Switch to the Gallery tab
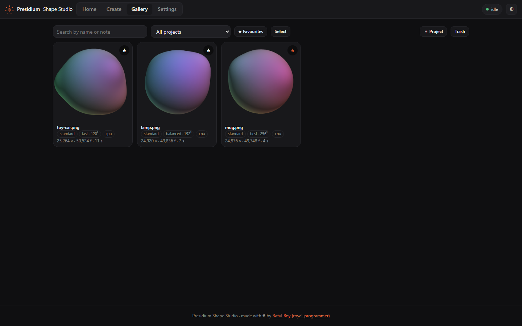The height and width of the screenshot is (326, 522). pos(140,9)
